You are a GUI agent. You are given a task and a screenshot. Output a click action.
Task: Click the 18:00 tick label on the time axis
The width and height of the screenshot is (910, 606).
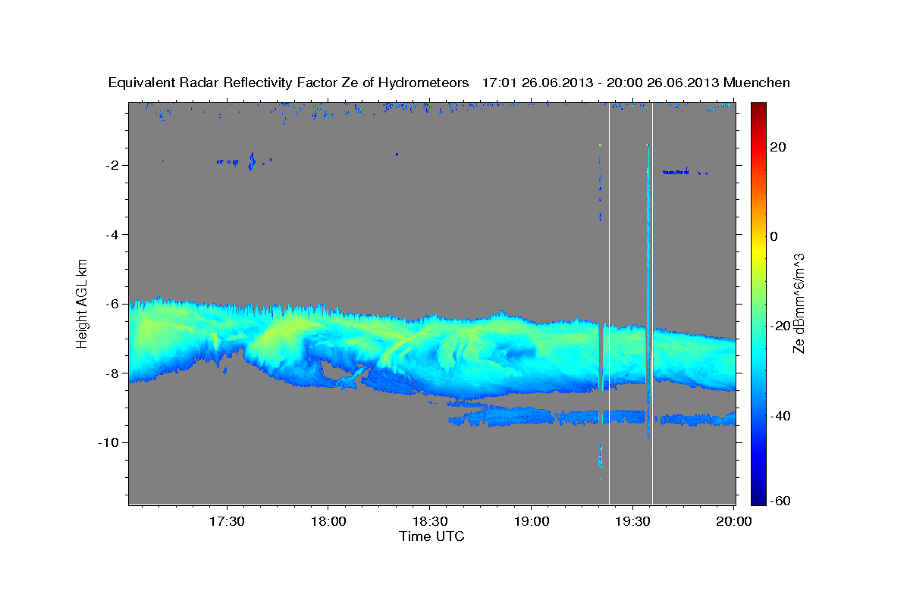[x=328, y=522]
